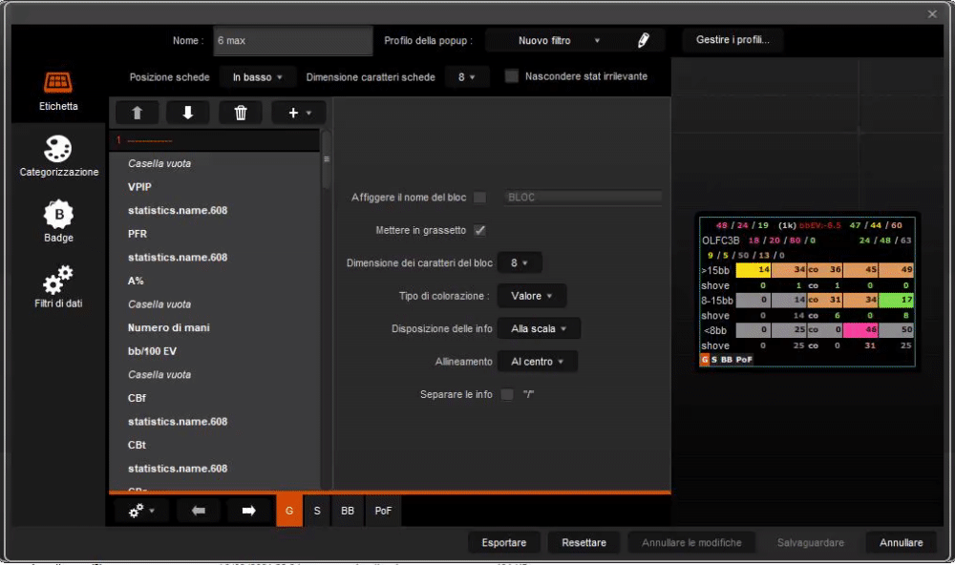Close the configuration window
The image size is (955, 565).
(x=932, y=14)
